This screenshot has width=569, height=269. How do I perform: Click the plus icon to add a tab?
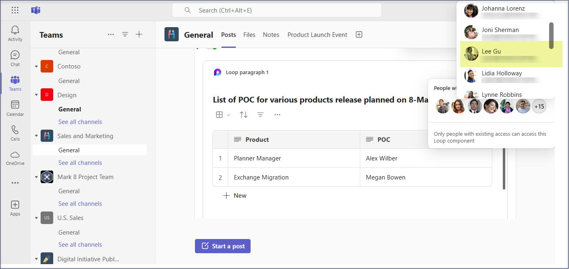point(359,35)
